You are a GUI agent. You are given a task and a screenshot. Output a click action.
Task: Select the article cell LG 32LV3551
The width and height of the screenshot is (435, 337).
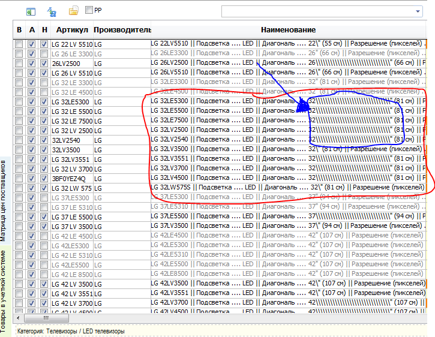tap(72, 160)
